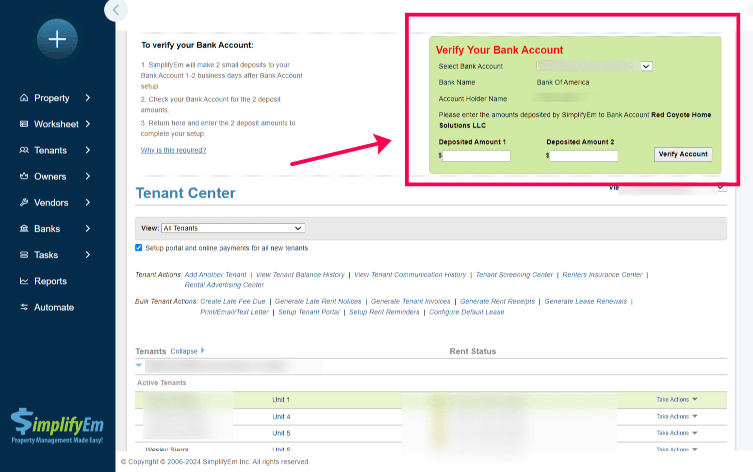The image size is (753, 472).
Task: Click the Property house icon
Action: coord(24,98)
